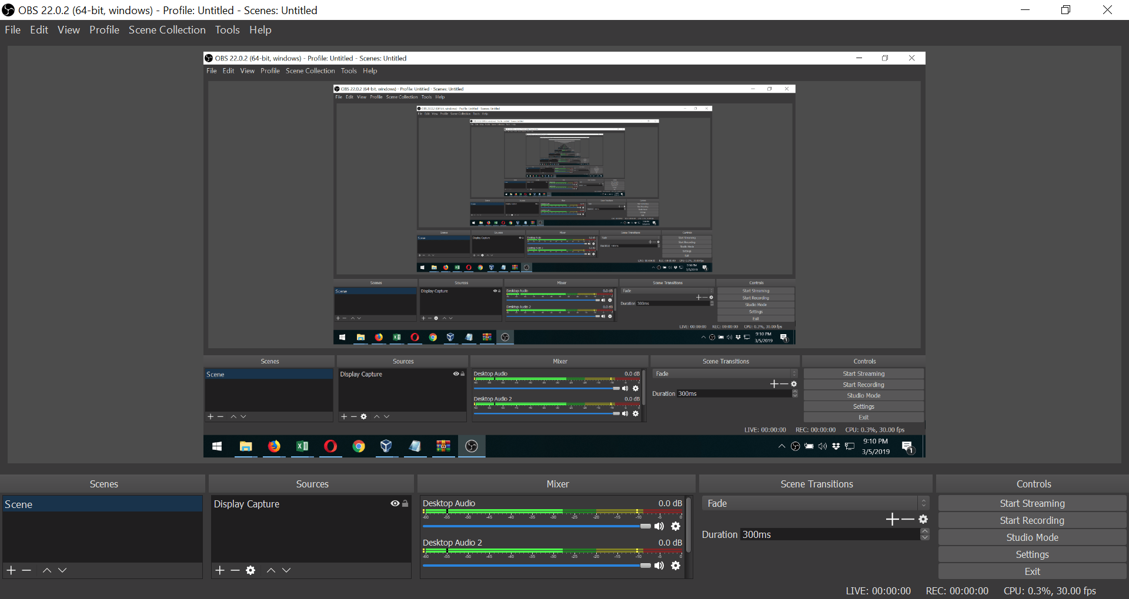Click the Start Streaming button
Viewport: 1129px width, 599px height.
1032,503
